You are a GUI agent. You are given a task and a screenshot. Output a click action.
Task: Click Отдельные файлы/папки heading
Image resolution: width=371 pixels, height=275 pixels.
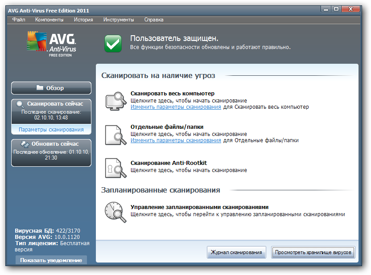click(x=167, y=127)
